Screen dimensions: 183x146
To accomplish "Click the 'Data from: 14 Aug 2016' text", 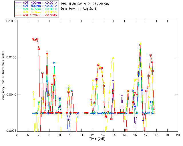I will (79, 9).
